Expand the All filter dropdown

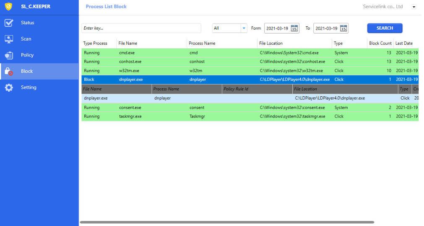point(244,28)
